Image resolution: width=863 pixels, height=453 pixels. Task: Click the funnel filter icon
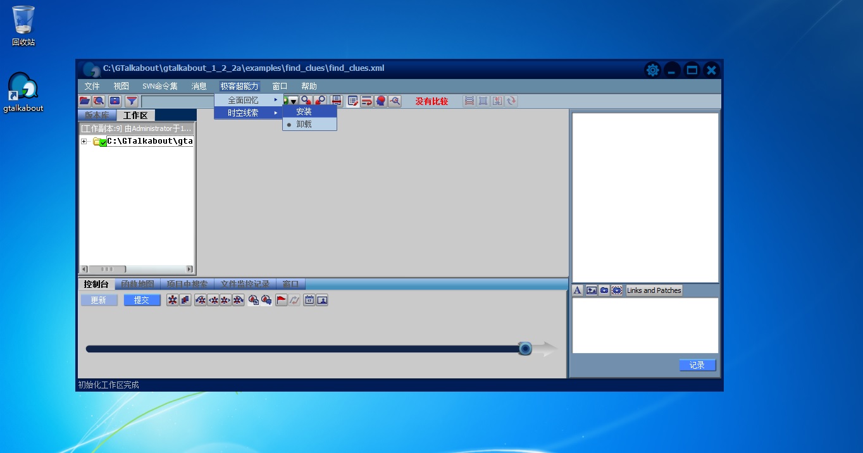click(x=131, y=101)
